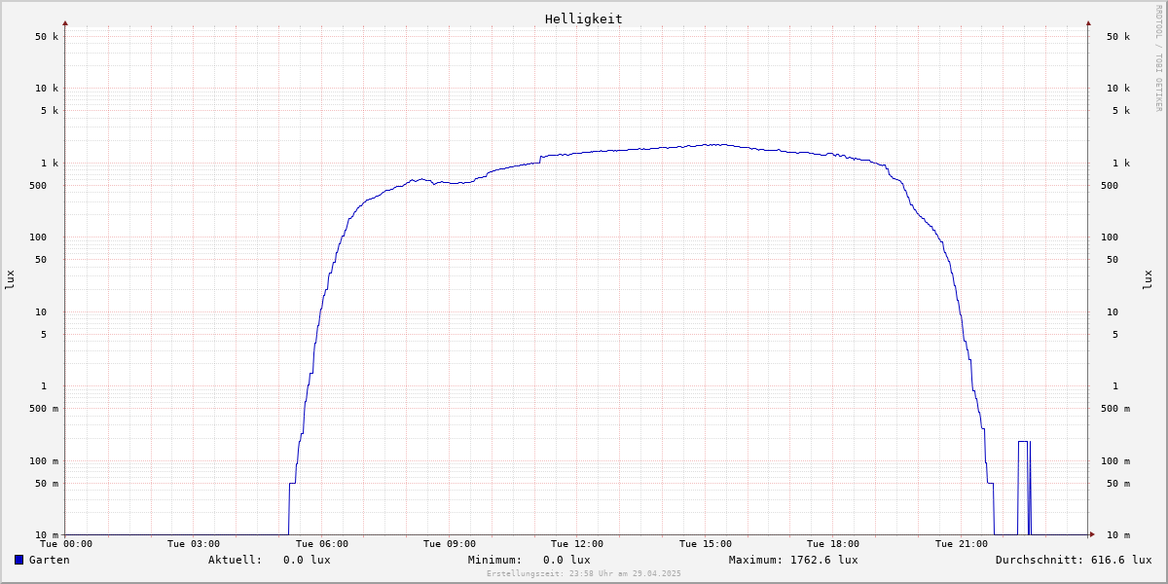Click the 10 k label on left axis
1168x584 pixels.
[x=47, y=89]
